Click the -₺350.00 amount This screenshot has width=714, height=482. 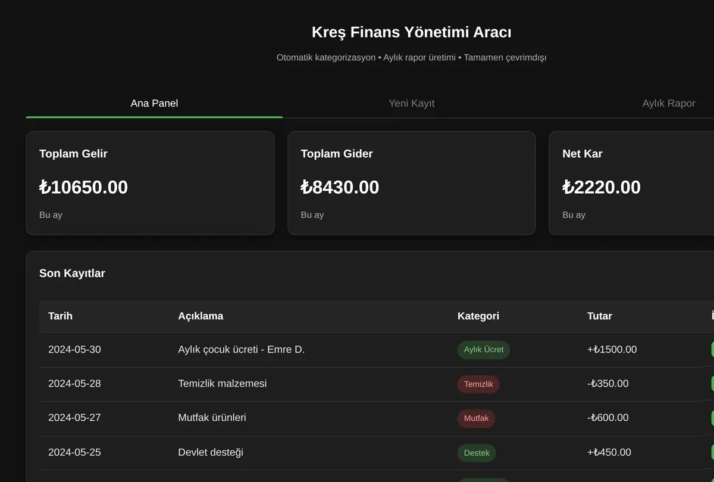click(x=607, y=383)
